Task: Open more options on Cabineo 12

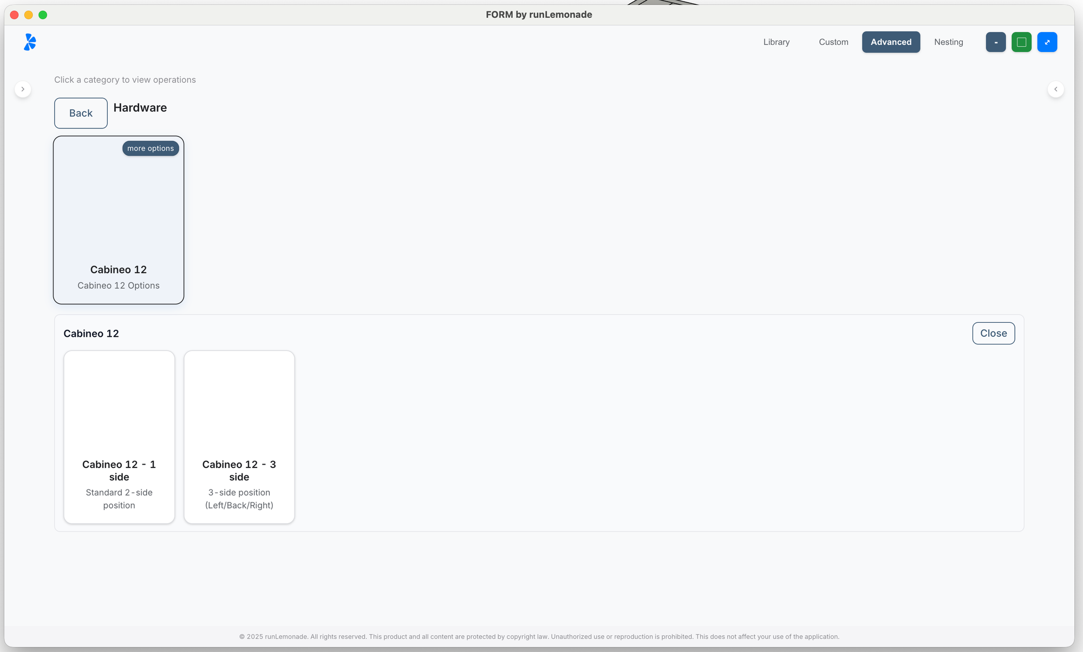Action: [x=151, y=148]
